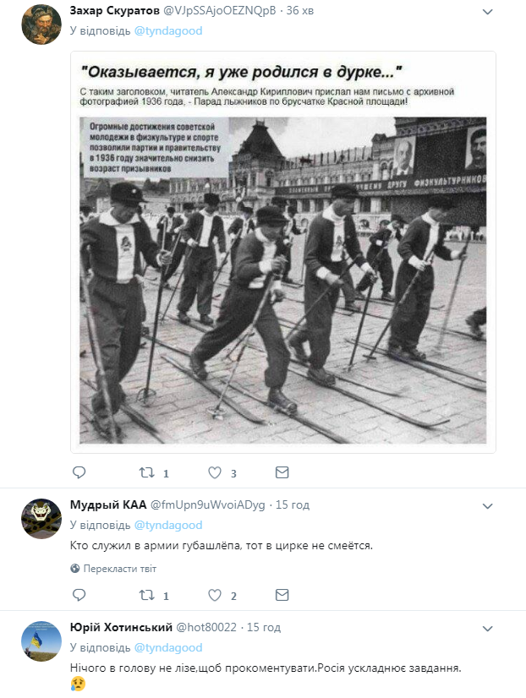
Task: Enlarge the 1936 skiers parade photo
Action: point(282,253)
